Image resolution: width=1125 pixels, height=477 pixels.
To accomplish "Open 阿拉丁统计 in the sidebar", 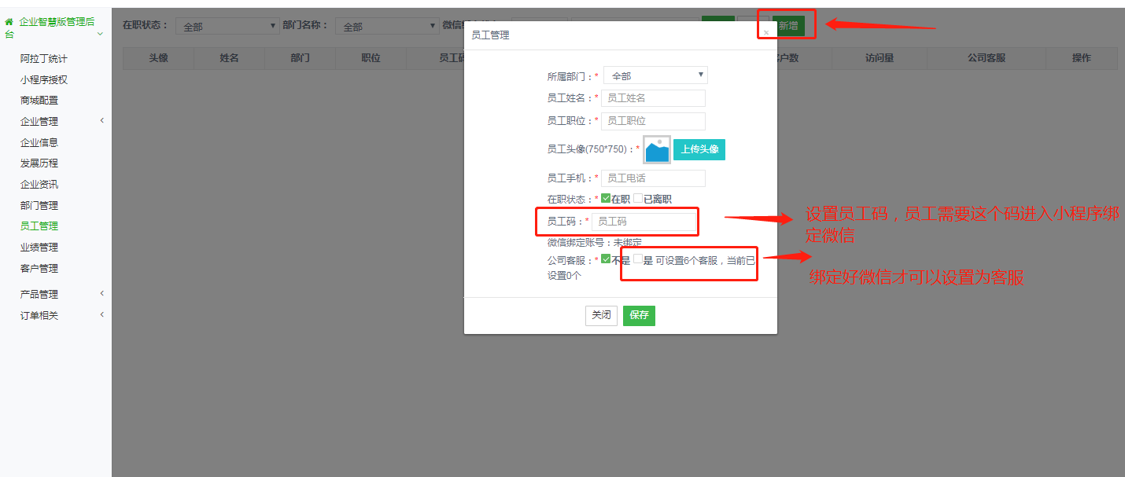I will pyautogui.click(x=43, y=59).
